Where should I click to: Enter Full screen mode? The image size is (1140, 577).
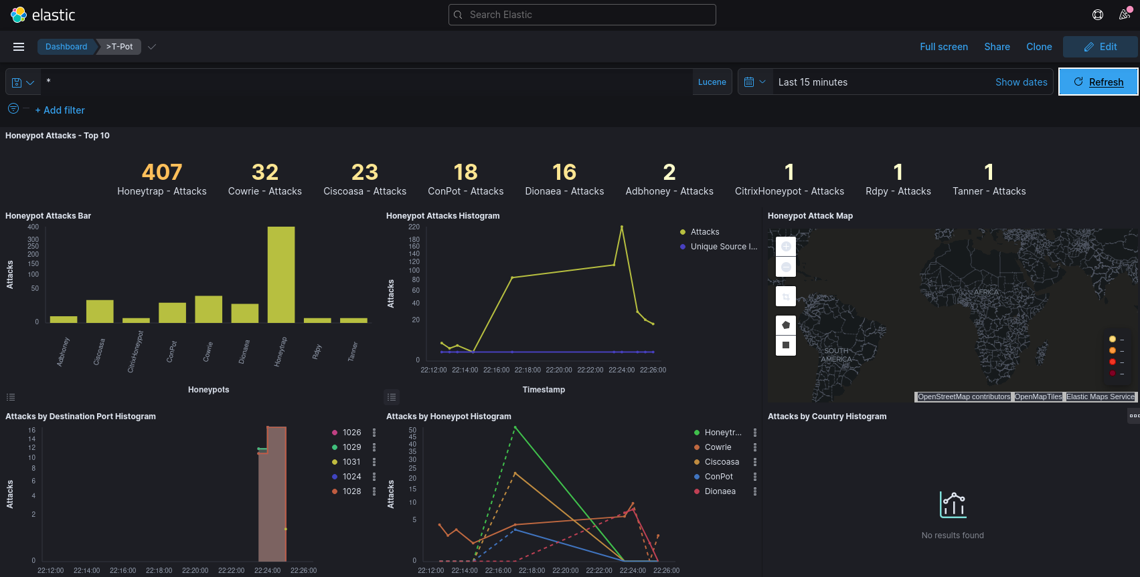click(x=944, y=47)
